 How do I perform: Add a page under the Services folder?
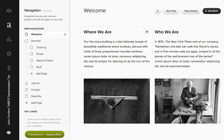tap(41, 74)
